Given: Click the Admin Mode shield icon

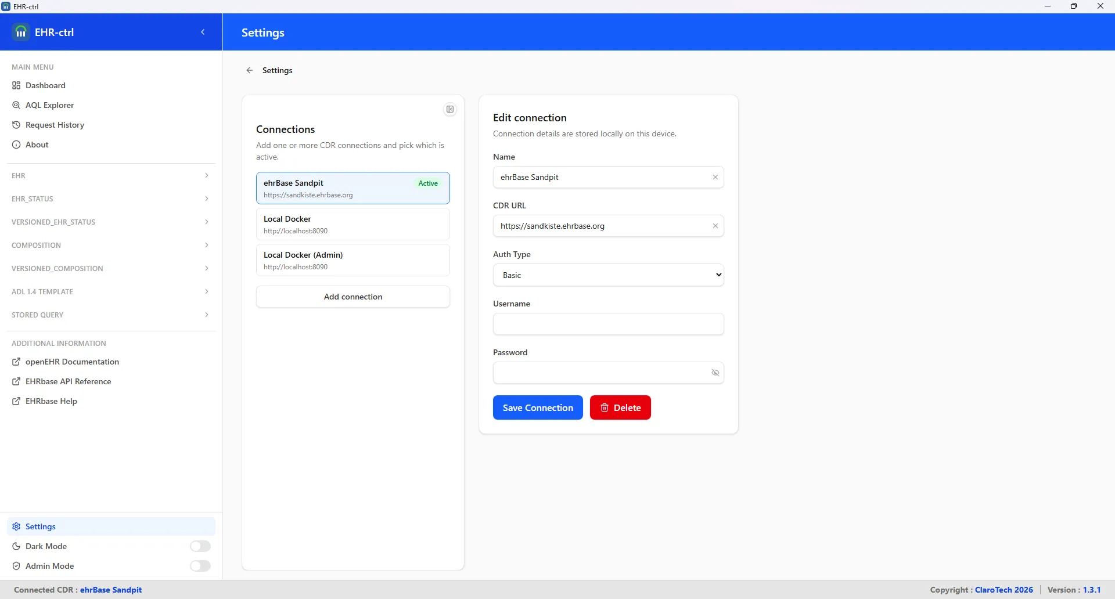Looking at the screenshot, I should pyautogui.click(x=16, y=566).
